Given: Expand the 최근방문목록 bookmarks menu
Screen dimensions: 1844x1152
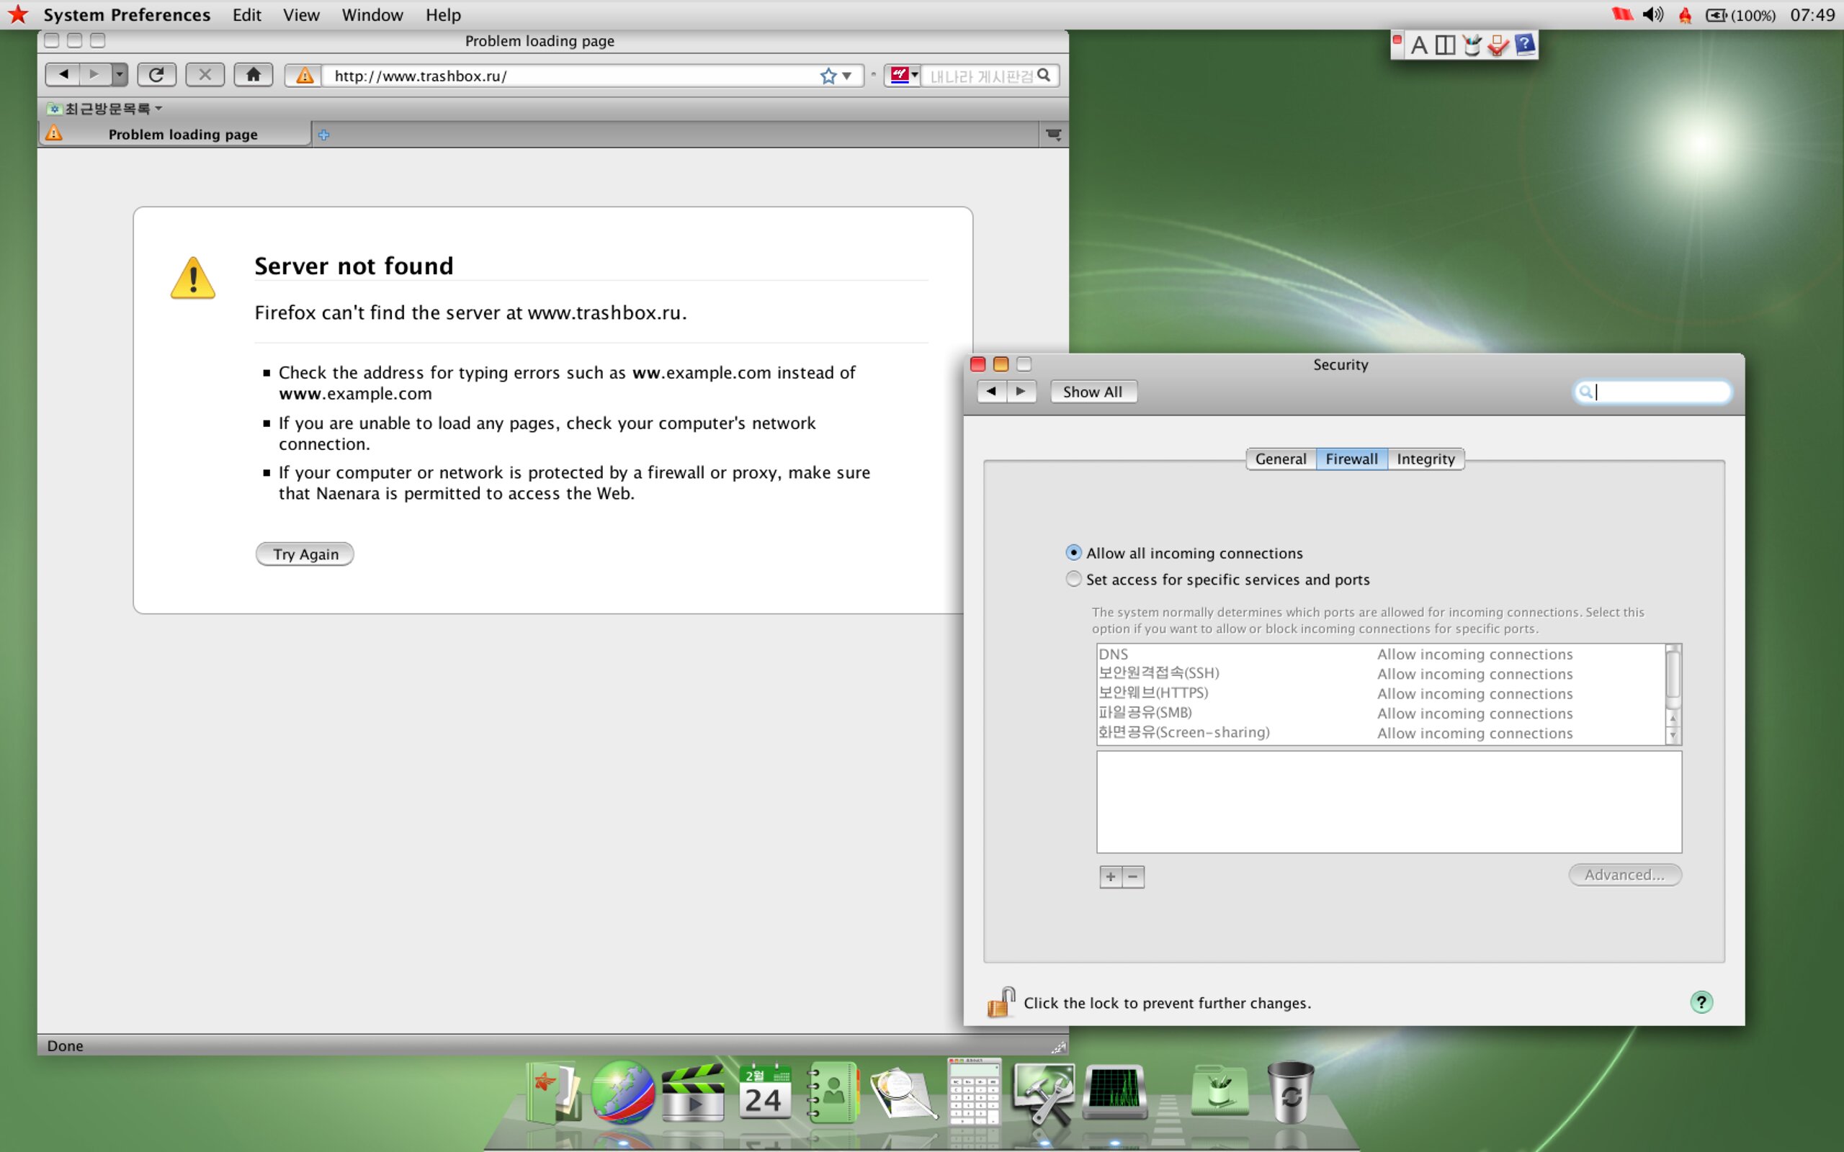Looking at the screenshot, I should (x=105, y=109).
